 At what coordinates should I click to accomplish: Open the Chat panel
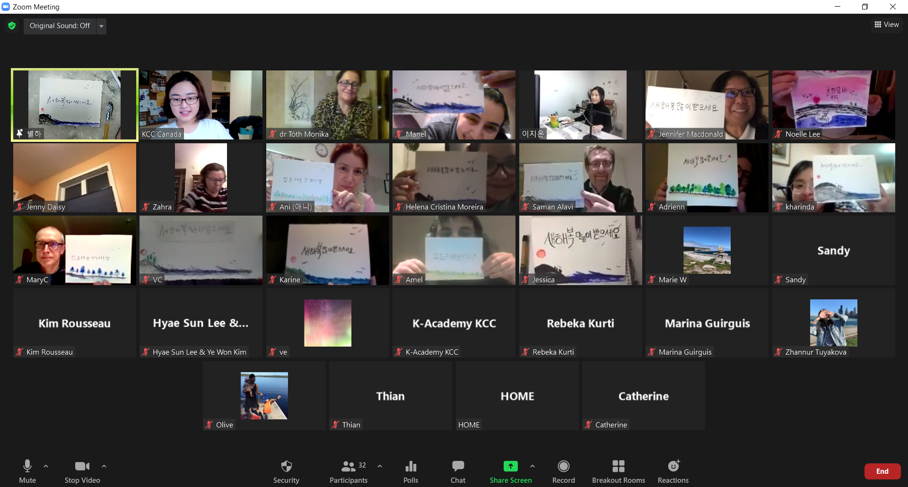click(458, 471)
